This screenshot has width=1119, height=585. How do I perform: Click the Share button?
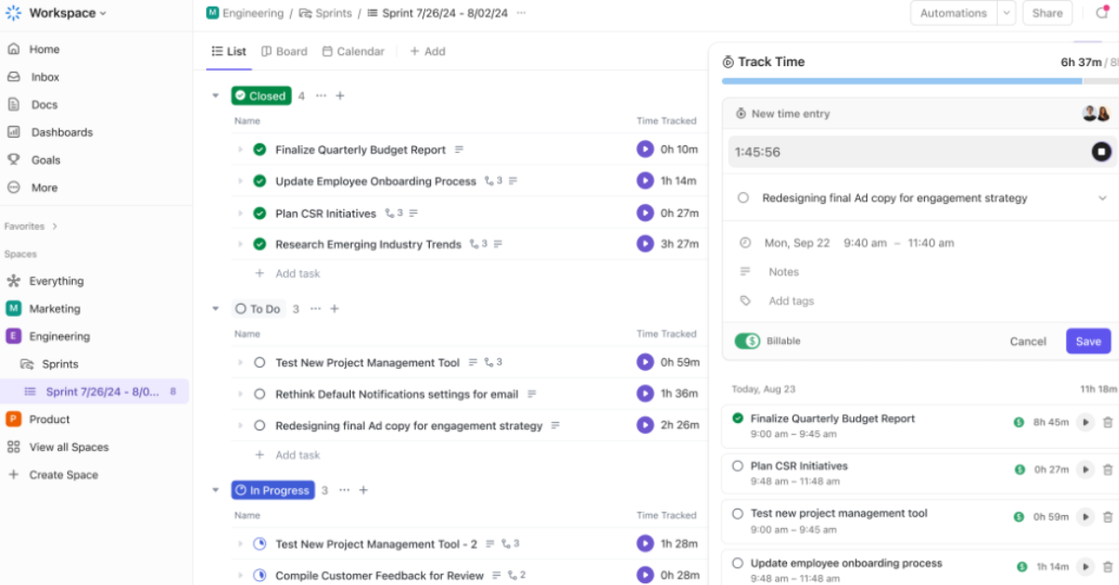point(1047,13)
